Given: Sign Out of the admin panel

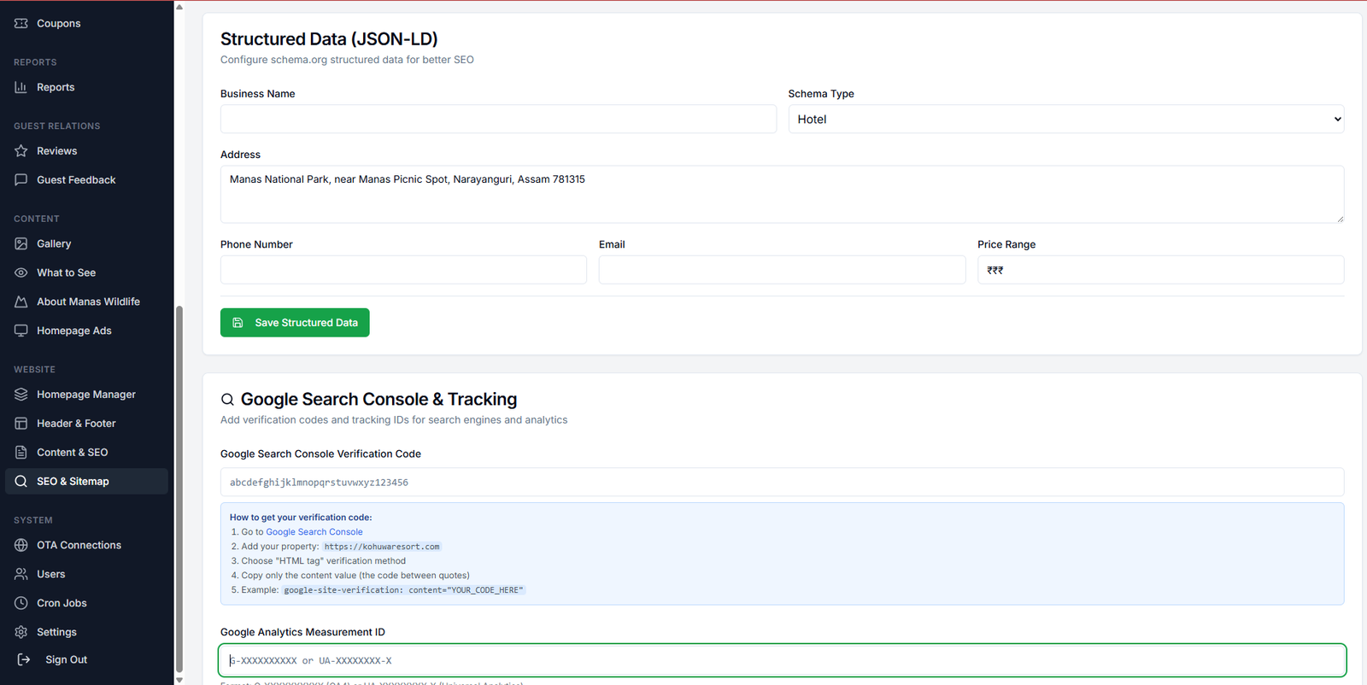Looking at the screenshot, I should [x=86, y=659].
